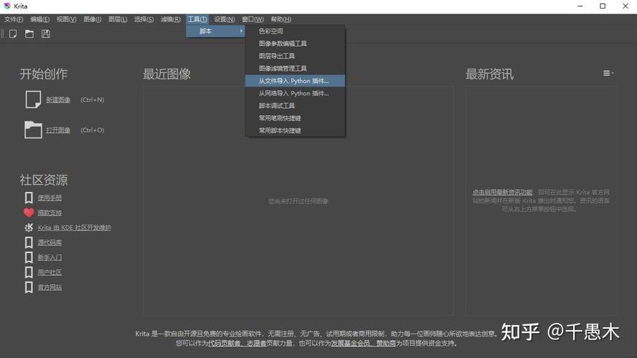Open the 用户社区 link

pyautogui.click(x=49, y=273)
